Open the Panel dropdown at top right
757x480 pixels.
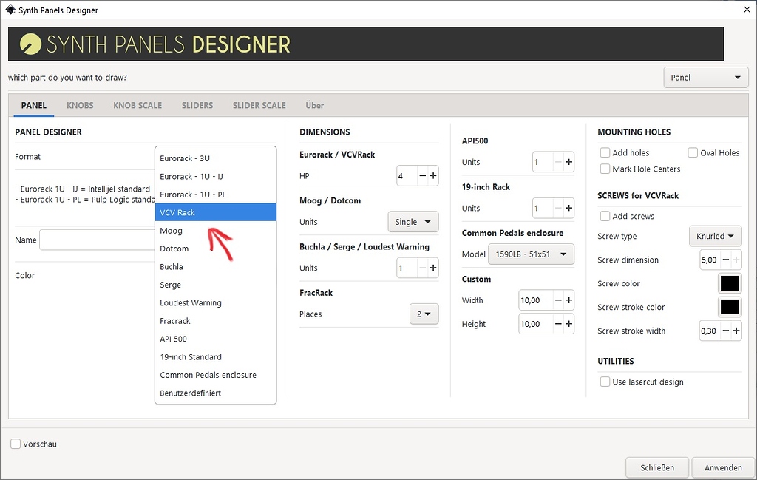click(x=705, y=77)
